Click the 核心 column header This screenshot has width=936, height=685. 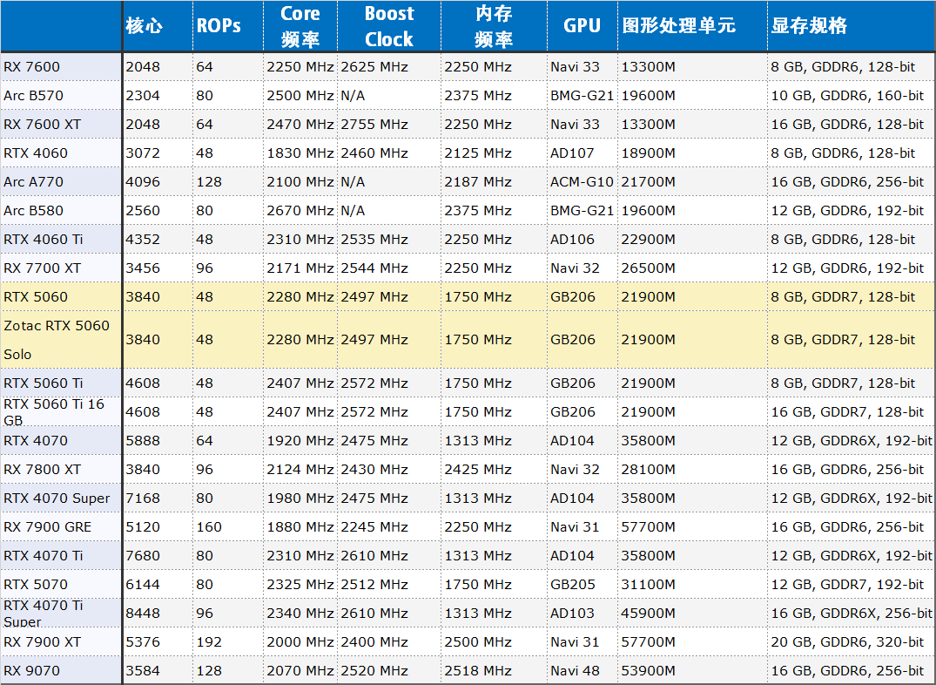(x=145, y=26)
